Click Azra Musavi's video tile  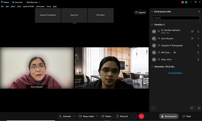pyautogui.click(x=37, y=68)
